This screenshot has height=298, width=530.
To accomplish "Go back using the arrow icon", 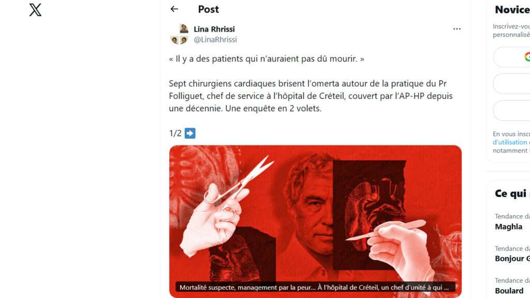I will pos(174,9).
